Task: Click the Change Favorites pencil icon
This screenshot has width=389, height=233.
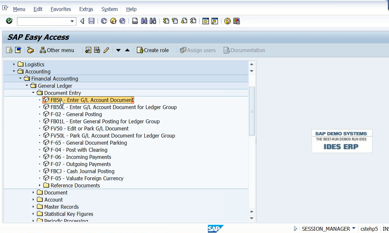Action: click(106, 50)
